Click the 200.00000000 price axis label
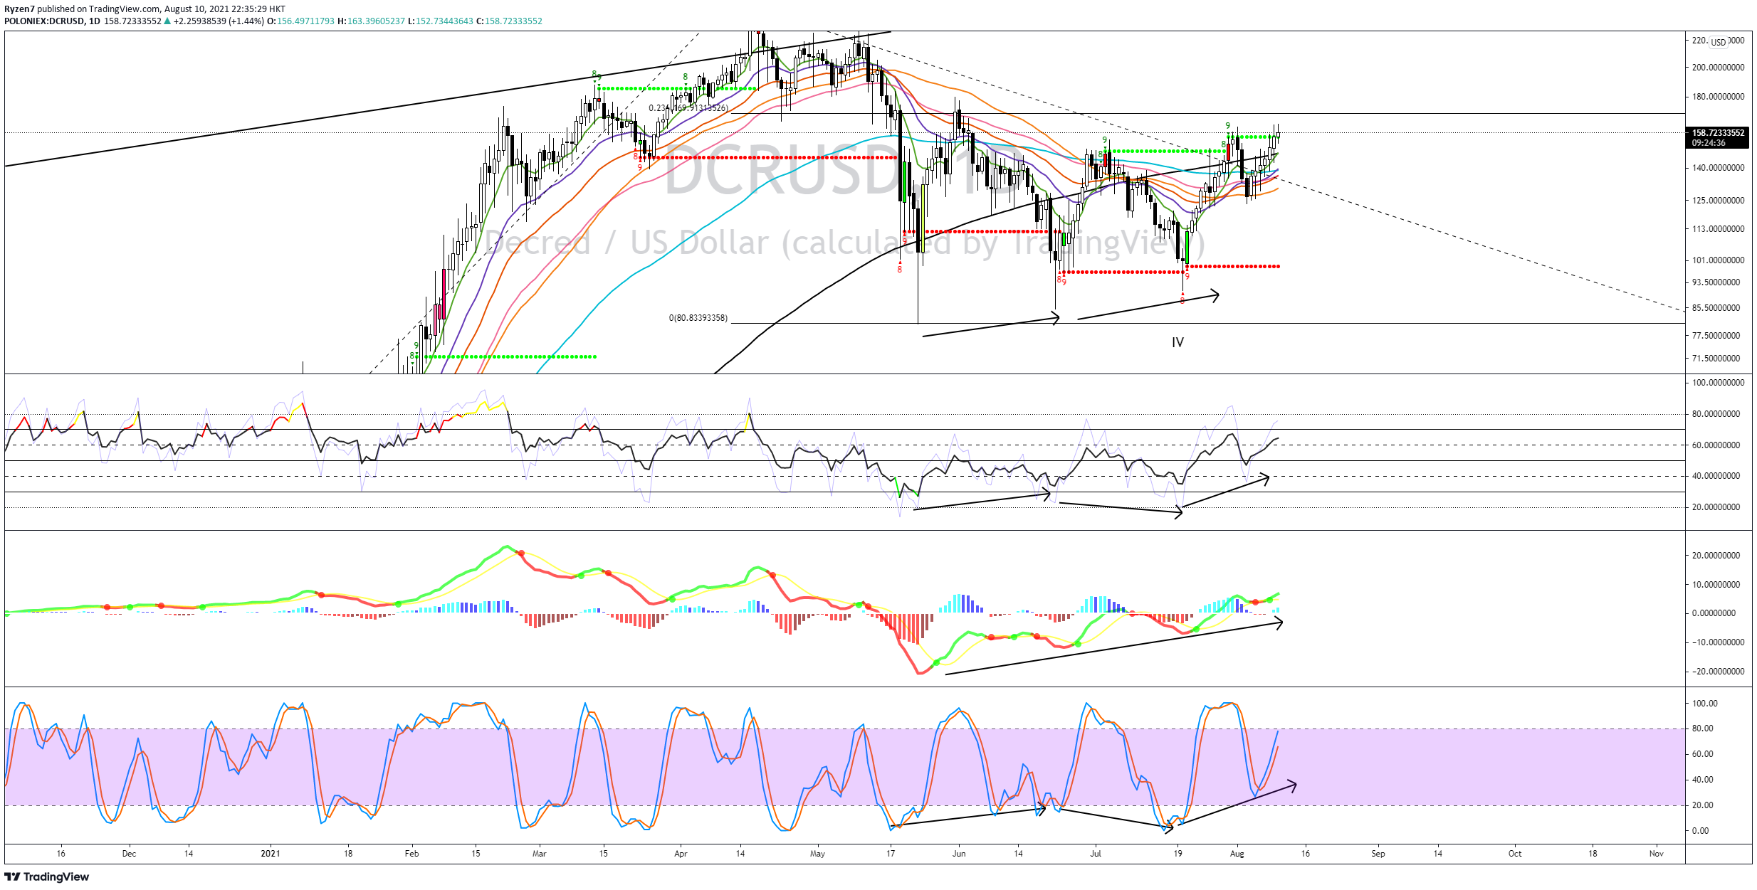Image resolution: width=1757 pixels, height=890 pixels. tap(1718, 68)
